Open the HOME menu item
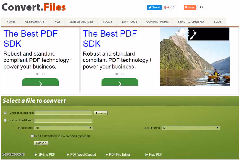Viewport: 240px width, 160px height. point(11,22)
